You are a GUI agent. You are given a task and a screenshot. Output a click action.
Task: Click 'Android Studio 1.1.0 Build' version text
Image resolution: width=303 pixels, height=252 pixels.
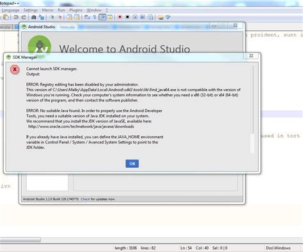click(x=50, y=199)
